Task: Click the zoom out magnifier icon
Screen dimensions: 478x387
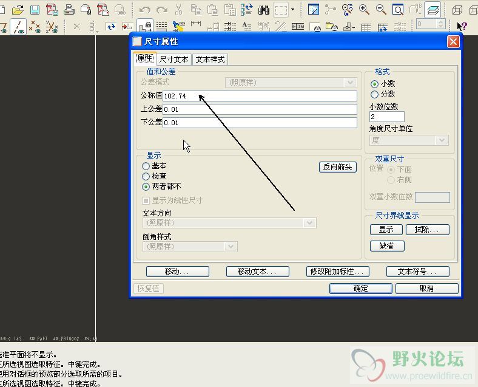Action: click(x=381, y=10)
